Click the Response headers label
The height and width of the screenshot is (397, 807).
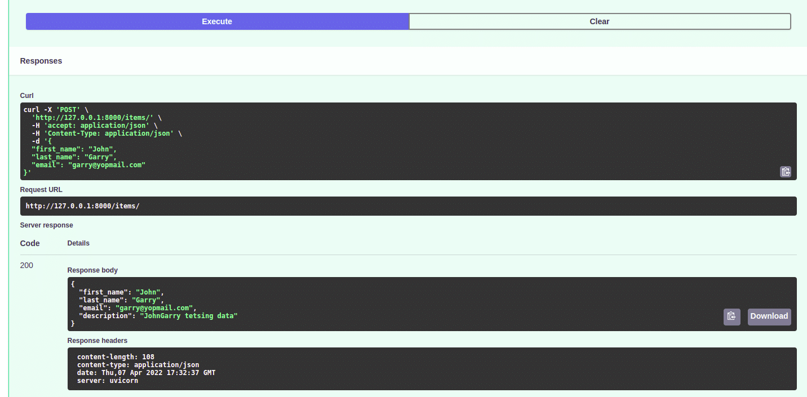(x=97, y=341)
